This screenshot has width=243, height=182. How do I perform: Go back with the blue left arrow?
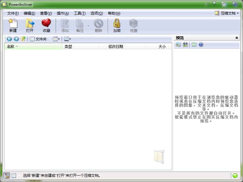point(9,39)
